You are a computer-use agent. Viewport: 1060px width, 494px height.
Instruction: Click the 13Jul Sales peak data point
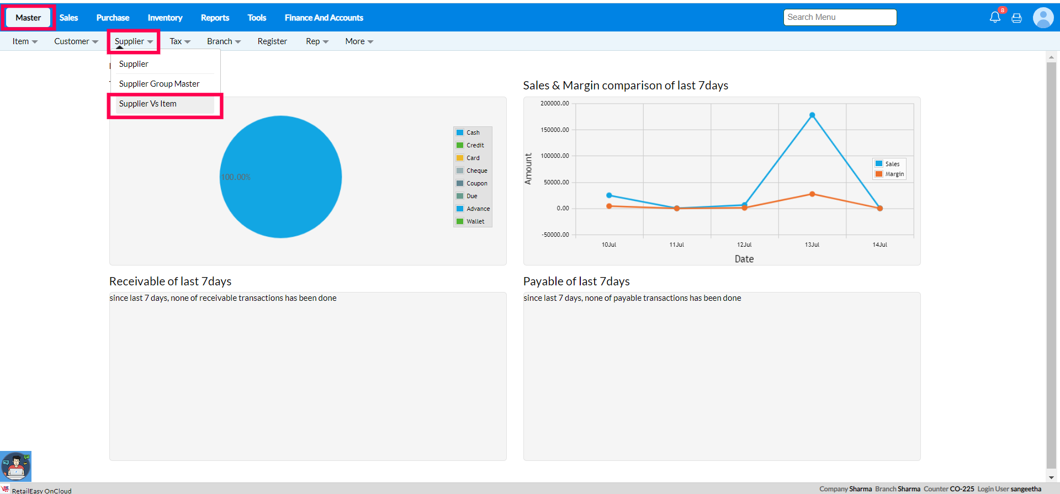coord(812,115)
